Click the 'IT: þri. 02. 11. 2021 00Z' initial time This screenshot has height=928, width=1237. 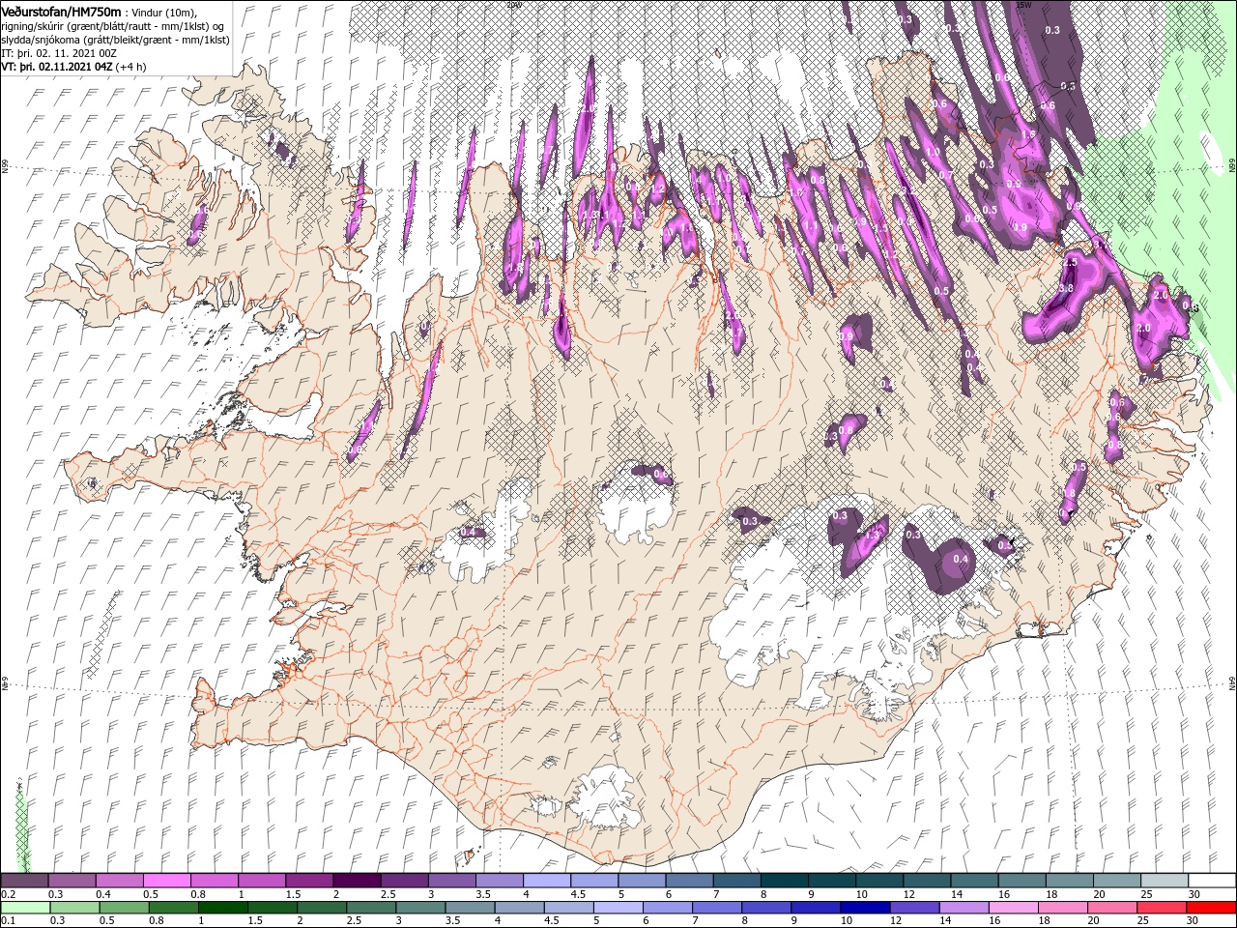click(x=57, y=53)
